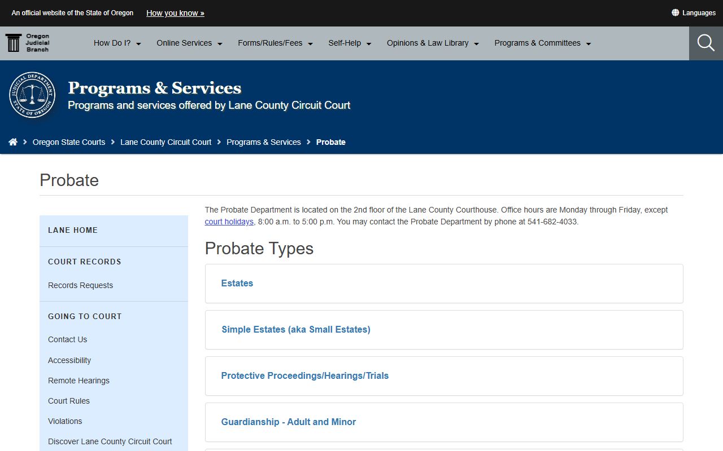Screen dimensions: 723x451
Task: Open the Forms/Rules/Fees dropdown
Action: [x=276, y=43]
